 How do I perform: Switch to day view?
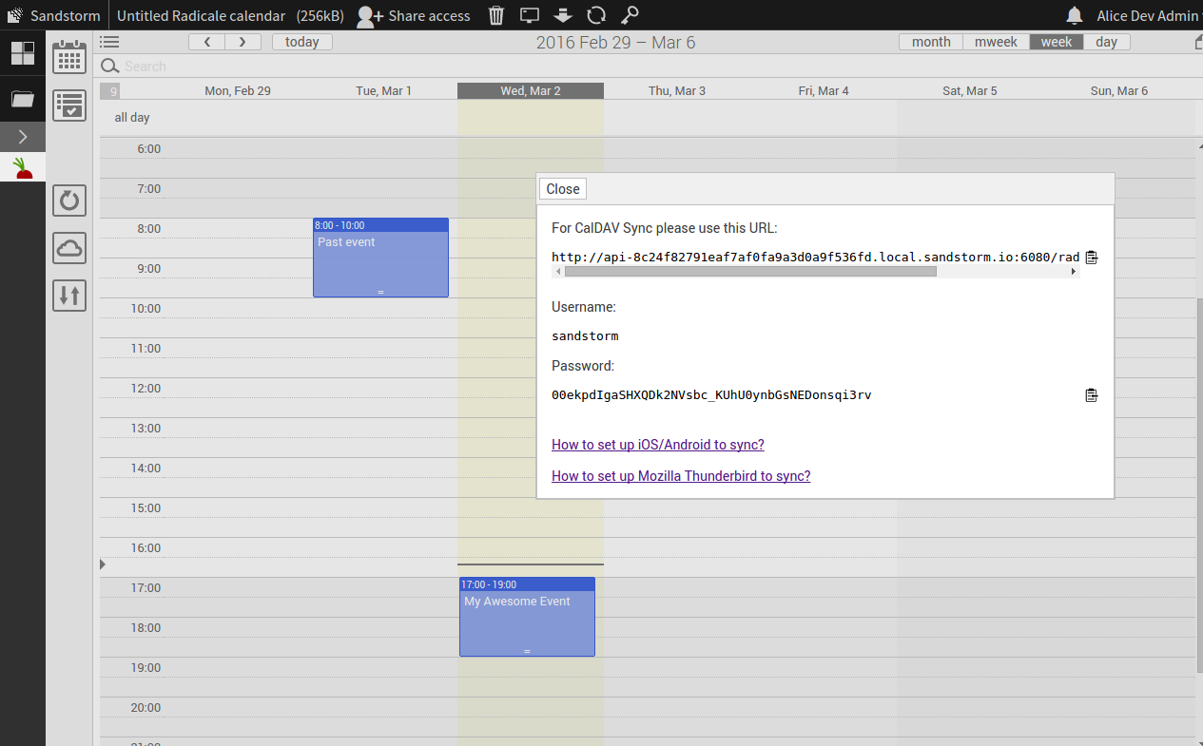1107,42
